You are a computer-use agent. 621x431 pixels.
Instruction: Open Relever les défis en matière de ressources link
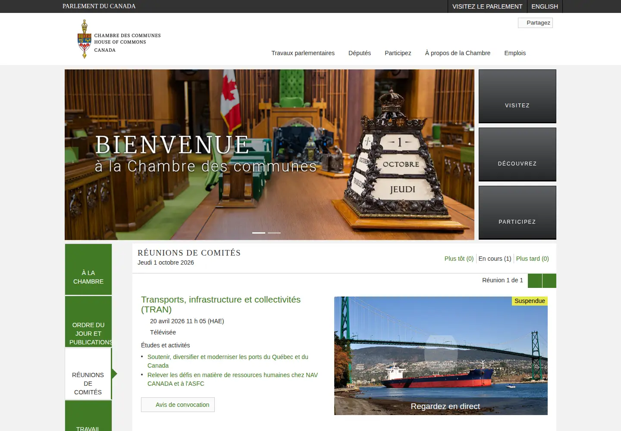[x=232, y=379]
